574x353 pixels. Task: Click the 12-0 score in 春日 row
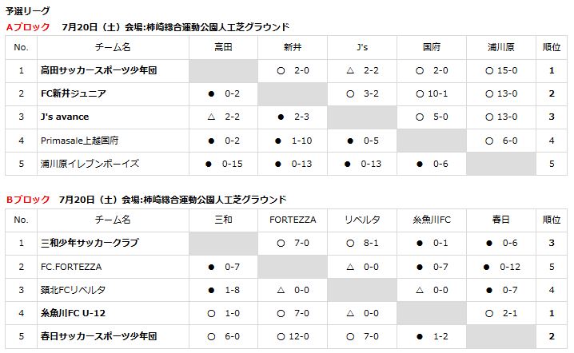tap(298, 336)
